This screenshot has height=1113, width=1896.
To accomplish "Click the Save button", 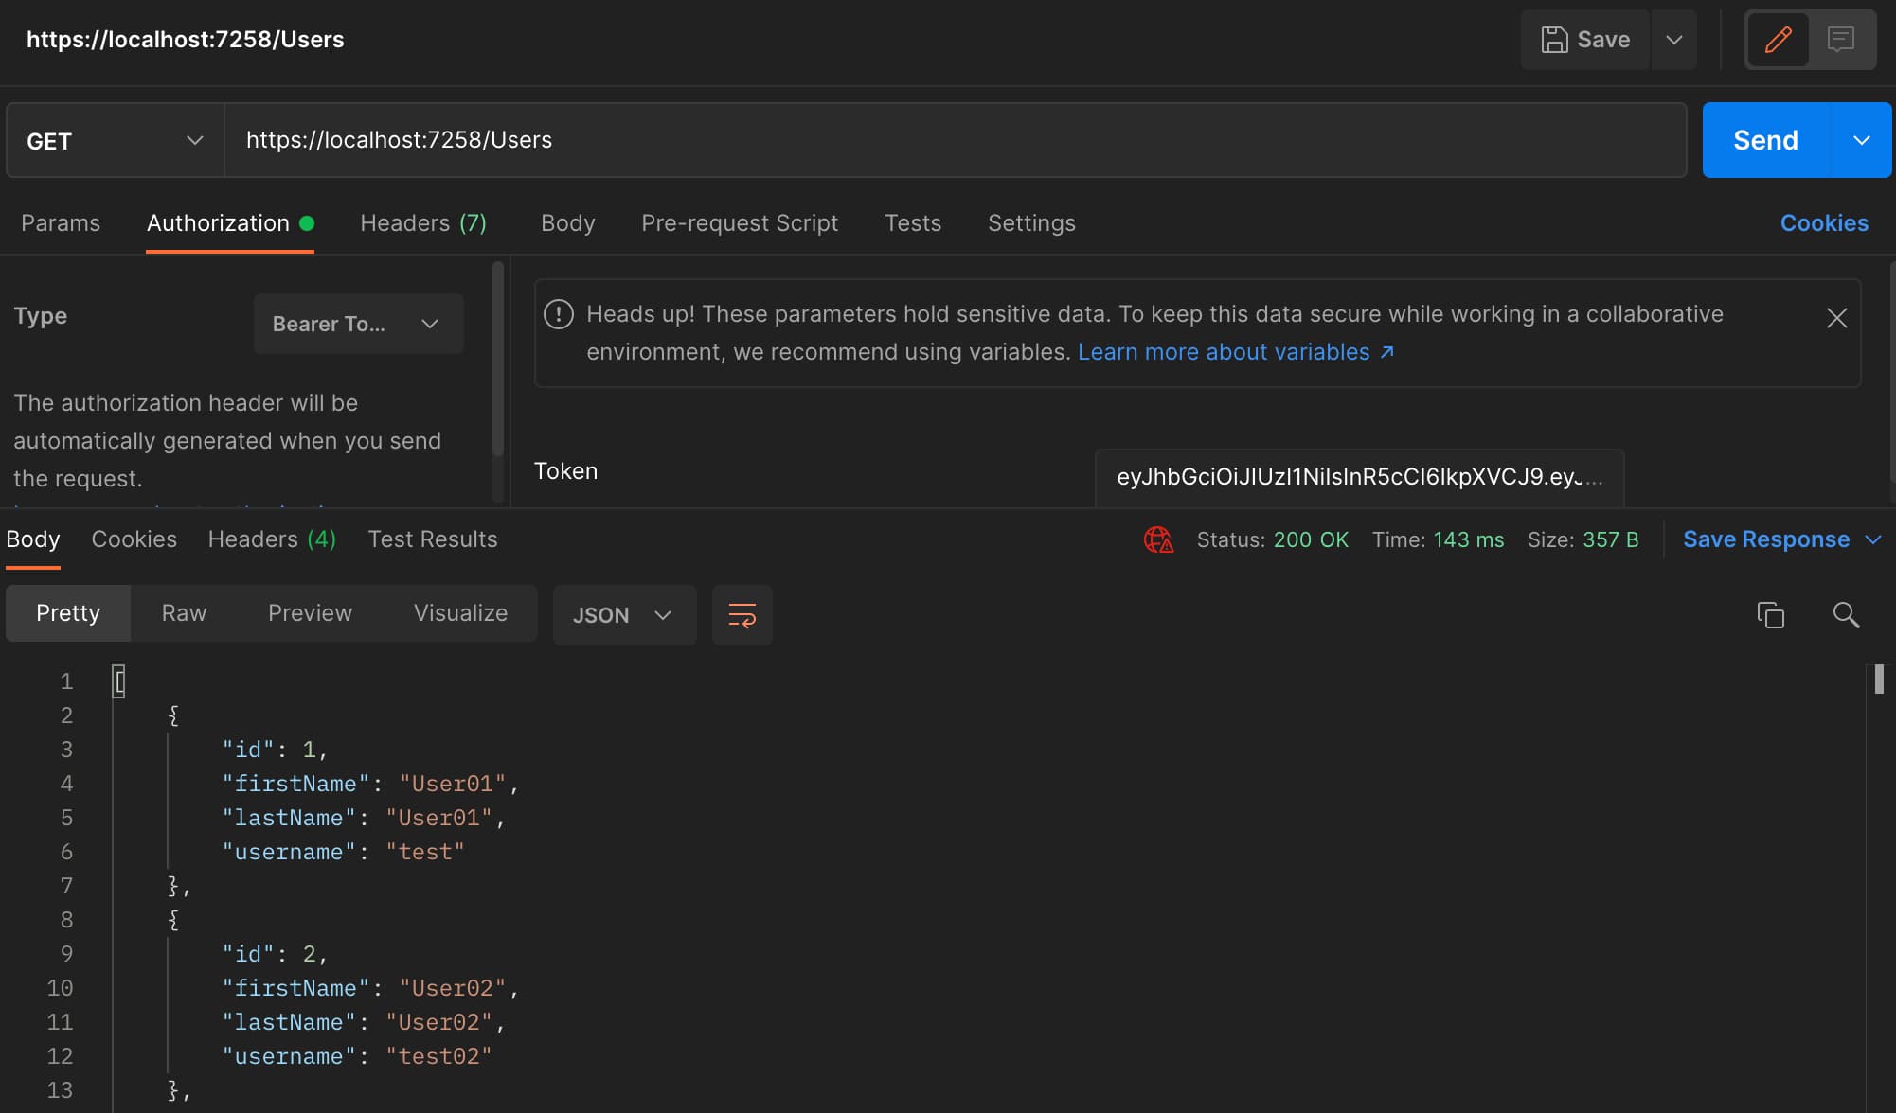I will [1584, 40].
